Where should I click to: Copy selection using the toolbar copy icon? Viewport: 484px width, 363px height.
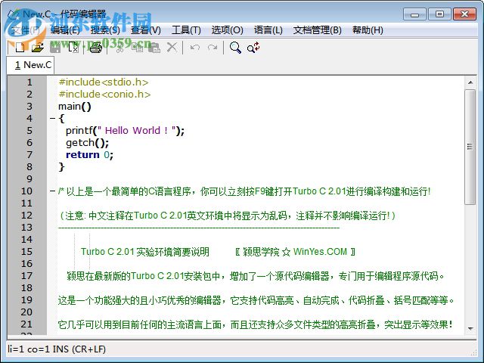pyautogui.click(x=137, y=48)
